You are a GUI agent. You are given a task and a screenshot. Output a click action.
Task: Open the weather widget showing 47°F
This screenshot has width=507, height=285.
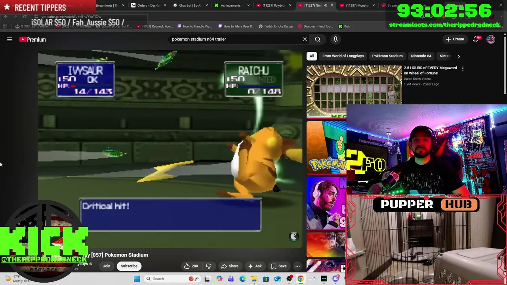click(18, 279)
